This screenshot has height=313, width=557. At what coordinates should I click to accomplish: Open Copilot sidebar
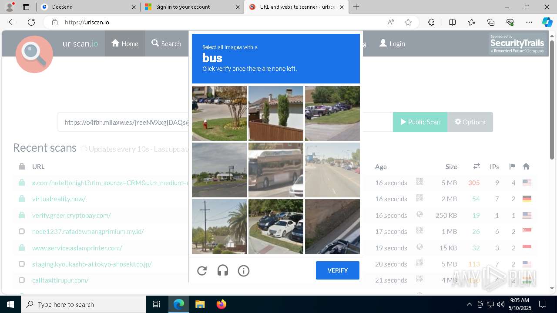coord(547,22)
